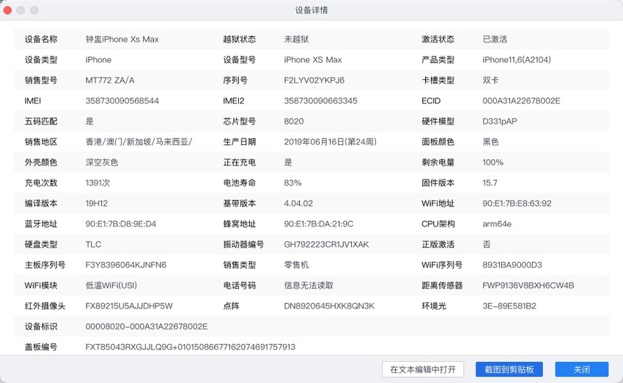Image resolution: width=623 pixels, height=383 pixels.
Task: Click the 截图到剪贴板 button
Action: [x=509, y=370]
